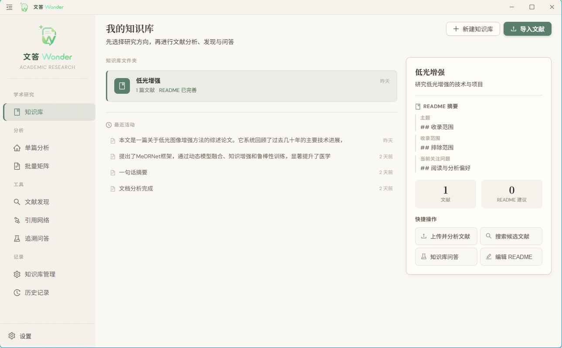Click the network icon beside 引用网络
The height and width of the screenshot is (348, 562).
pos(17,220)
